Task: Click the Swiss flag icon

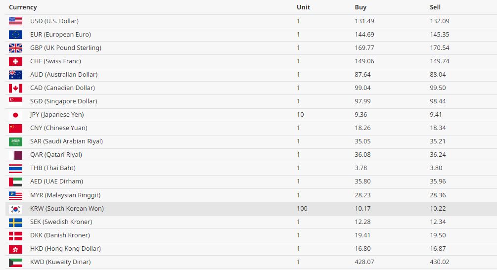Action: (15, 61)
